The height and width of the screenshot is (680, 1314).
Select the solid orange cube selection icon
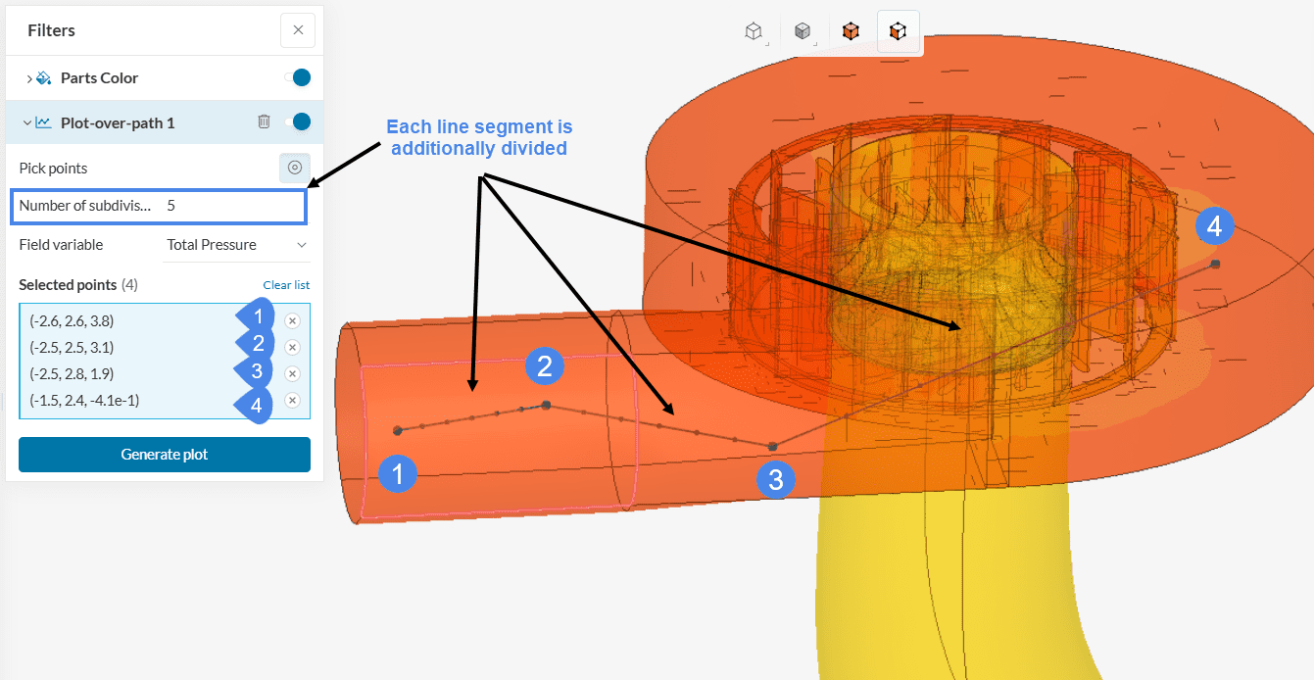851,31
